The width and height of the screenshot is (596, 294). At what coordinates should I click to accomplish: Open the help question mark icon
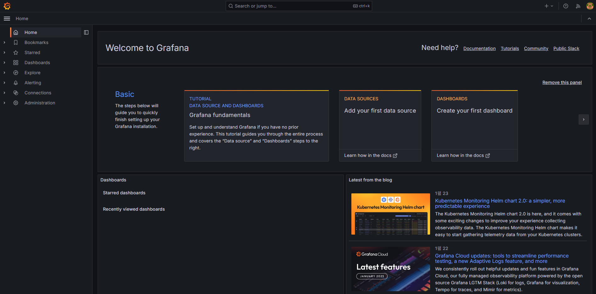pos(566,6)
